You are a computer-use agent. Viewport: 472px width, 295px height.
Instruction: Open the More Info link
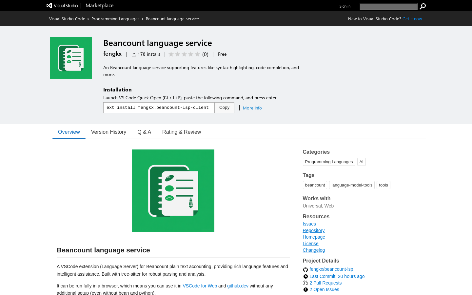(252, 108)
